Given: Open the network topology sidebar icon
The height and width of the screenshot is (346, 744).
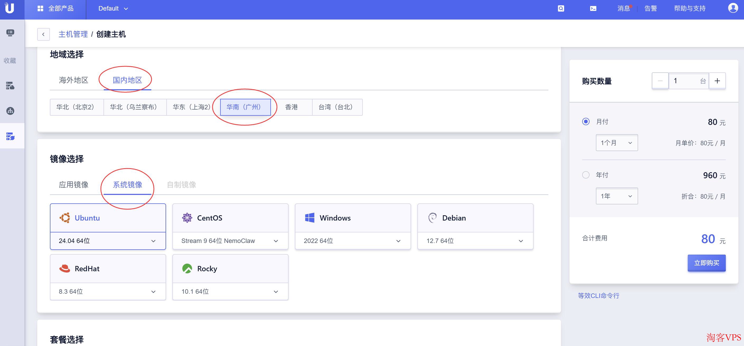Looking at the screenshot, I should point(10,111).
